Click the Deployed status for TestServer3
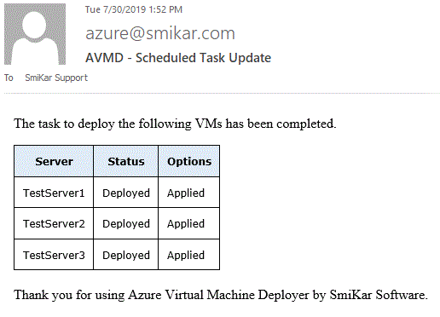440x317 pixels. click(126, 255)
